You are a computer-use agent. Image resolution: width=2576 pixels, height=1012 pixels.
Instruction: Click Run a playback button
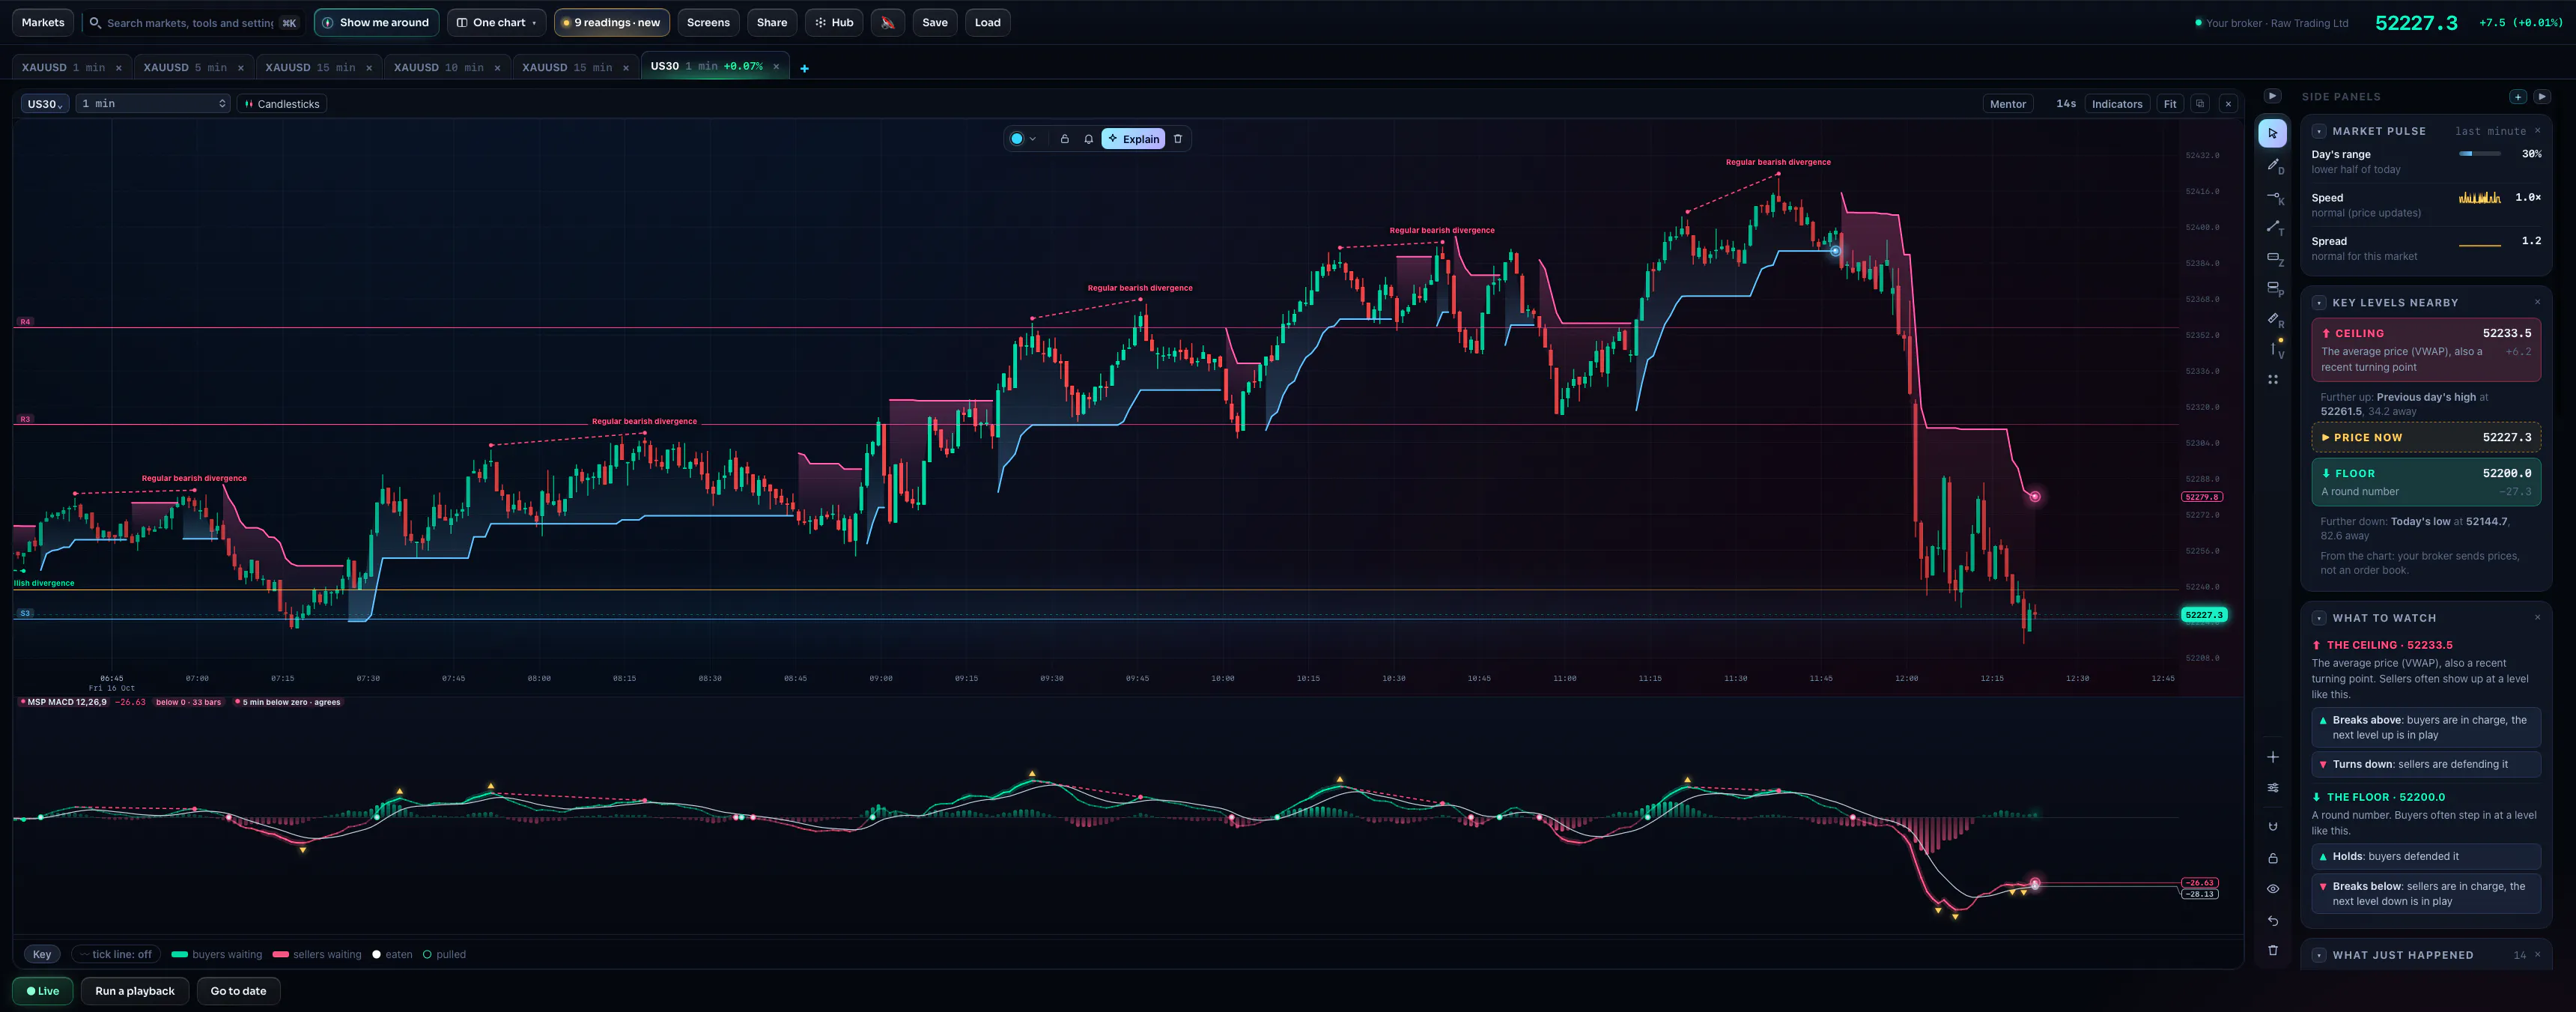pyautogui.click(x=135, y=991)
